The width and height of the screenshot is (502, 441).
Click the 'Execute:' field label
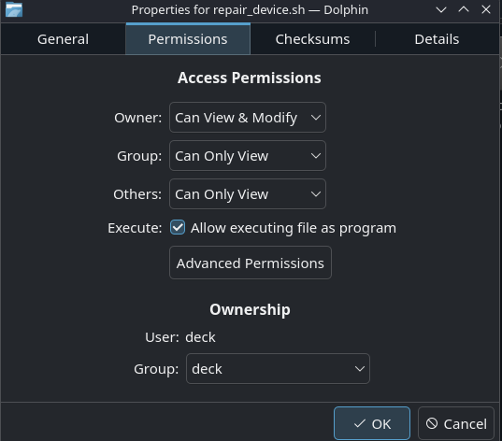click(x=135, y=228)
